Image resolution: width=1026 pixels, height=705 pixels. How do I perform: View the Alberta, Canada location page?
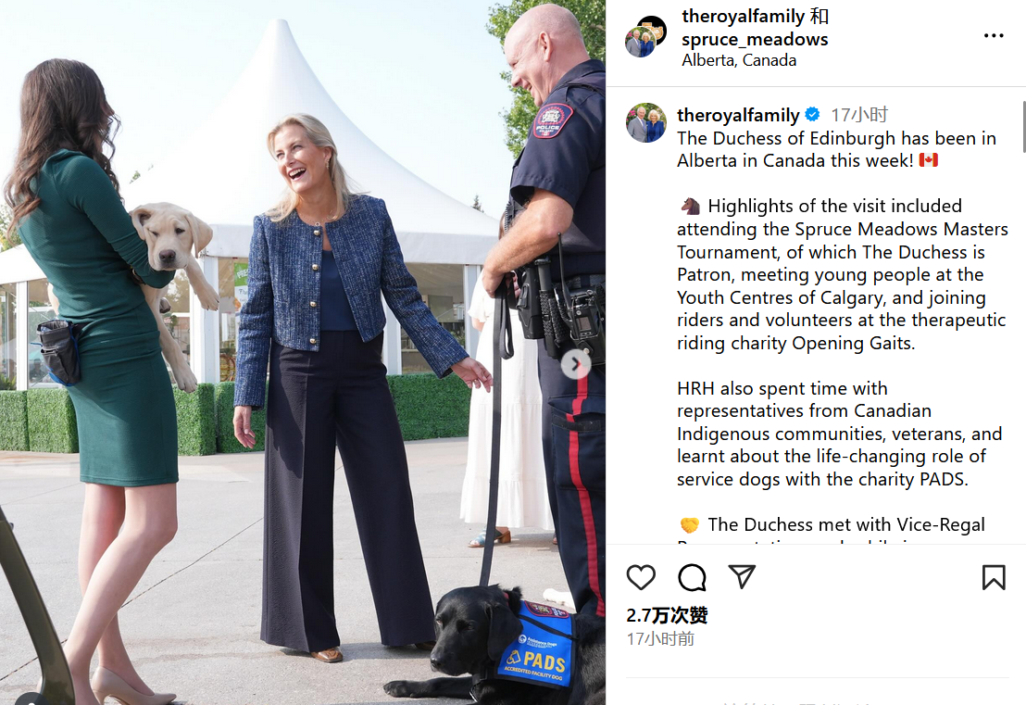tap(739, 61)
